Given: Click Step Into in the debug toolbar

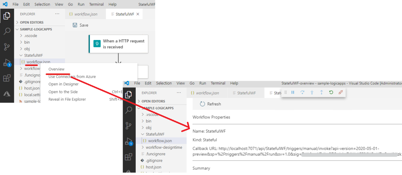Looking at the screenshot, I should tap(312, 93).
